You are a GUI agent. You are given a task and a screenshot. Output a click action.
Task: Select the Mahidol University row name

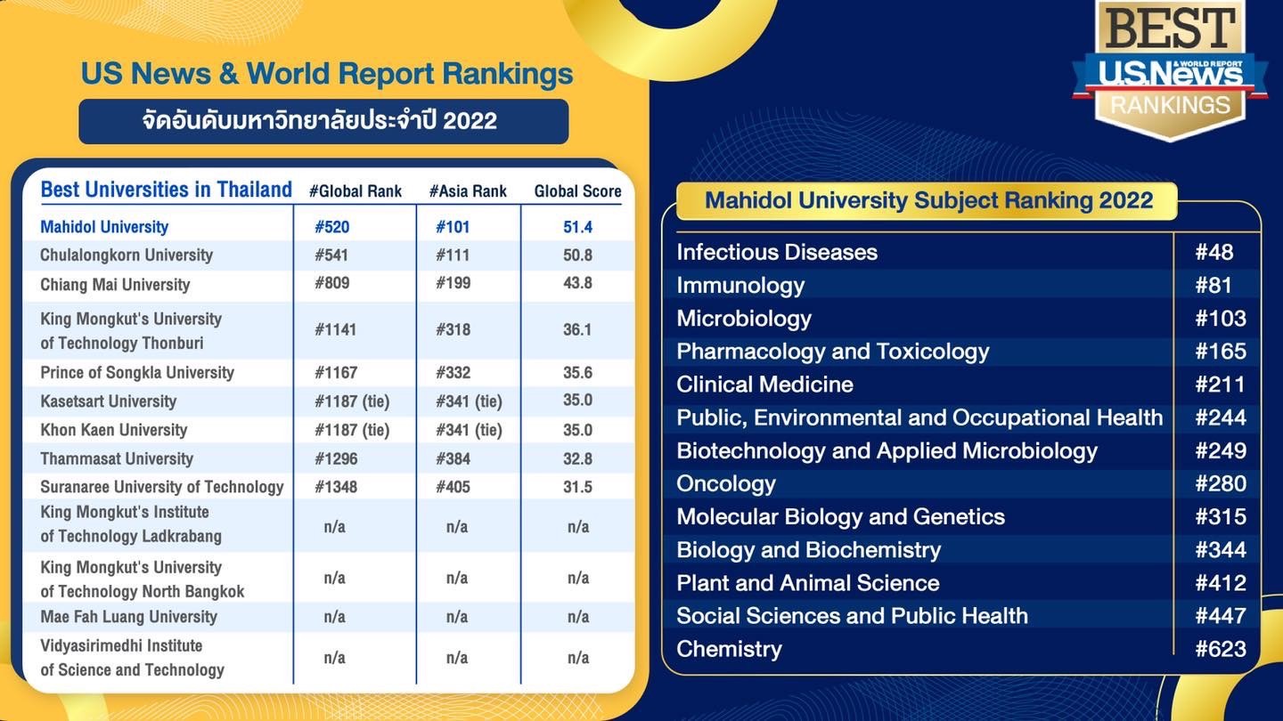coord(104,227)
